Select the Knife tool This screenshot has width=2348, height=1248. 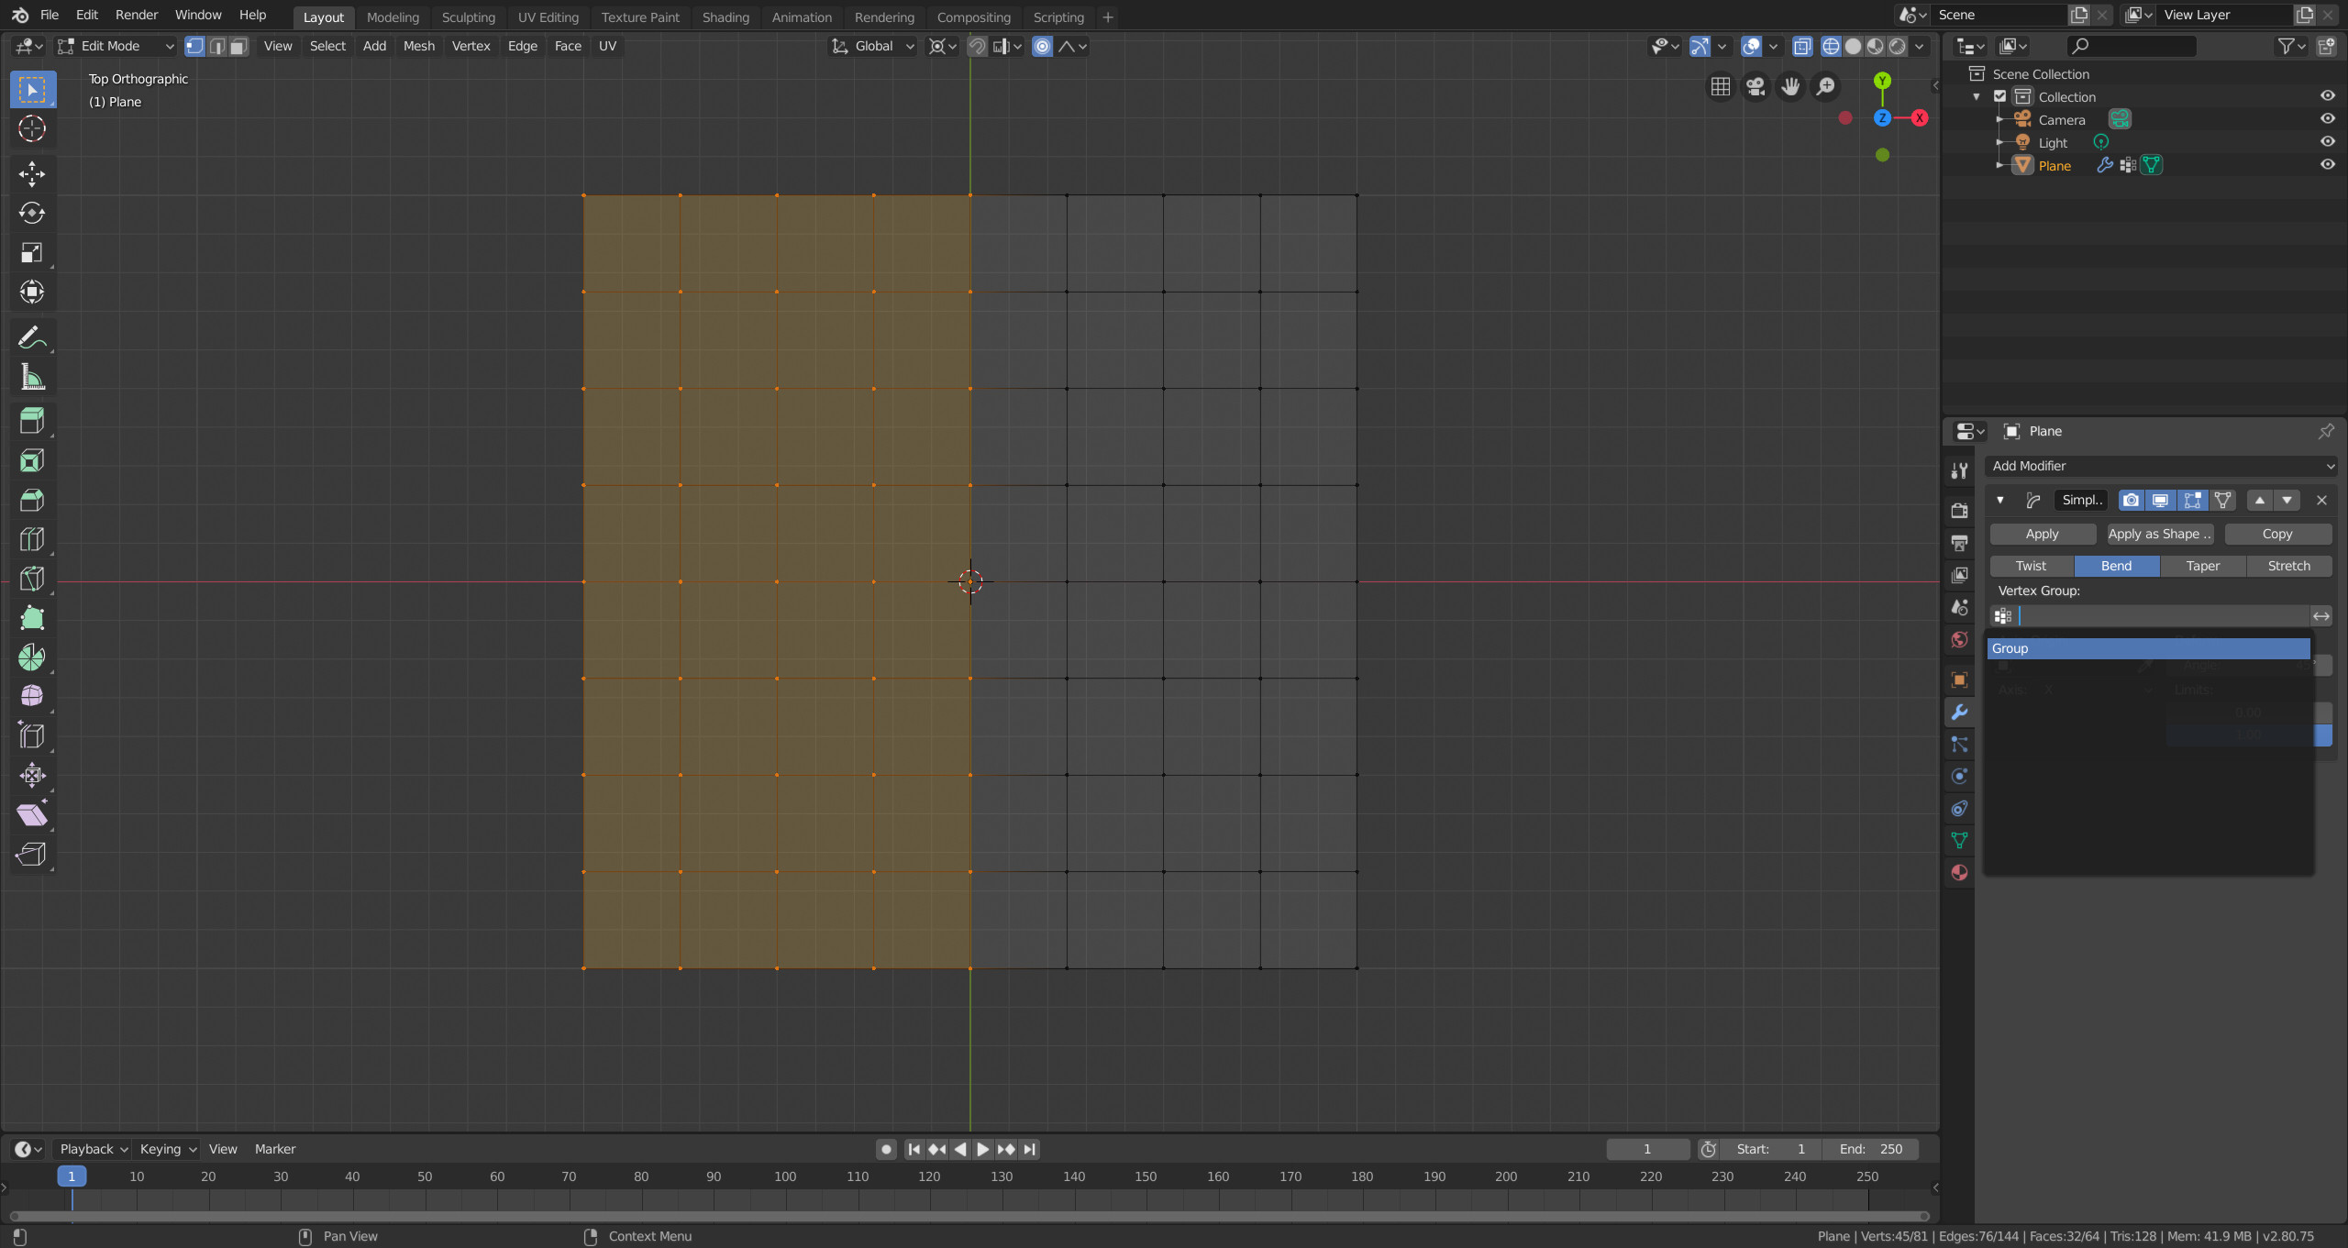(32, 579)
